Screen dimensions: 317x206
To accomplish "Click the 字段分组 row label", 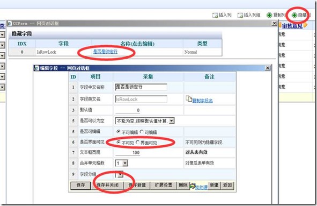I will coord(88,174).
